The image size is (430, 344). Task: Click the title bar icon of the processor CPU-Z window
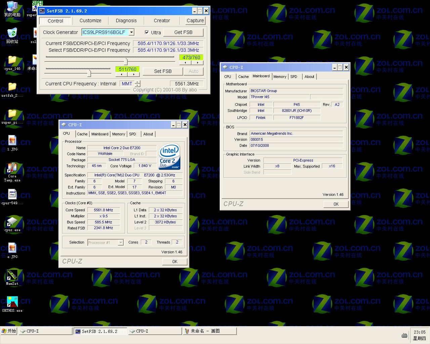pos(63,125)
